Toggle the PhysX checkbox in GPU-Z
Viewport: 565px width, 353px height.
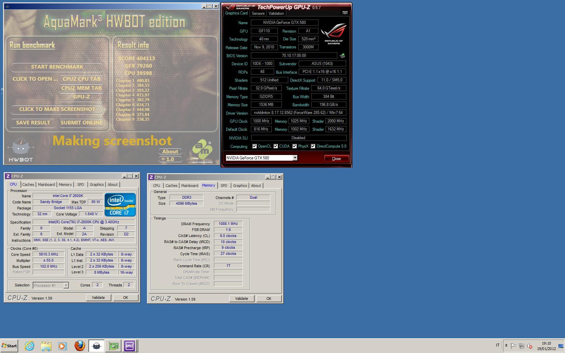click(295, 146)
